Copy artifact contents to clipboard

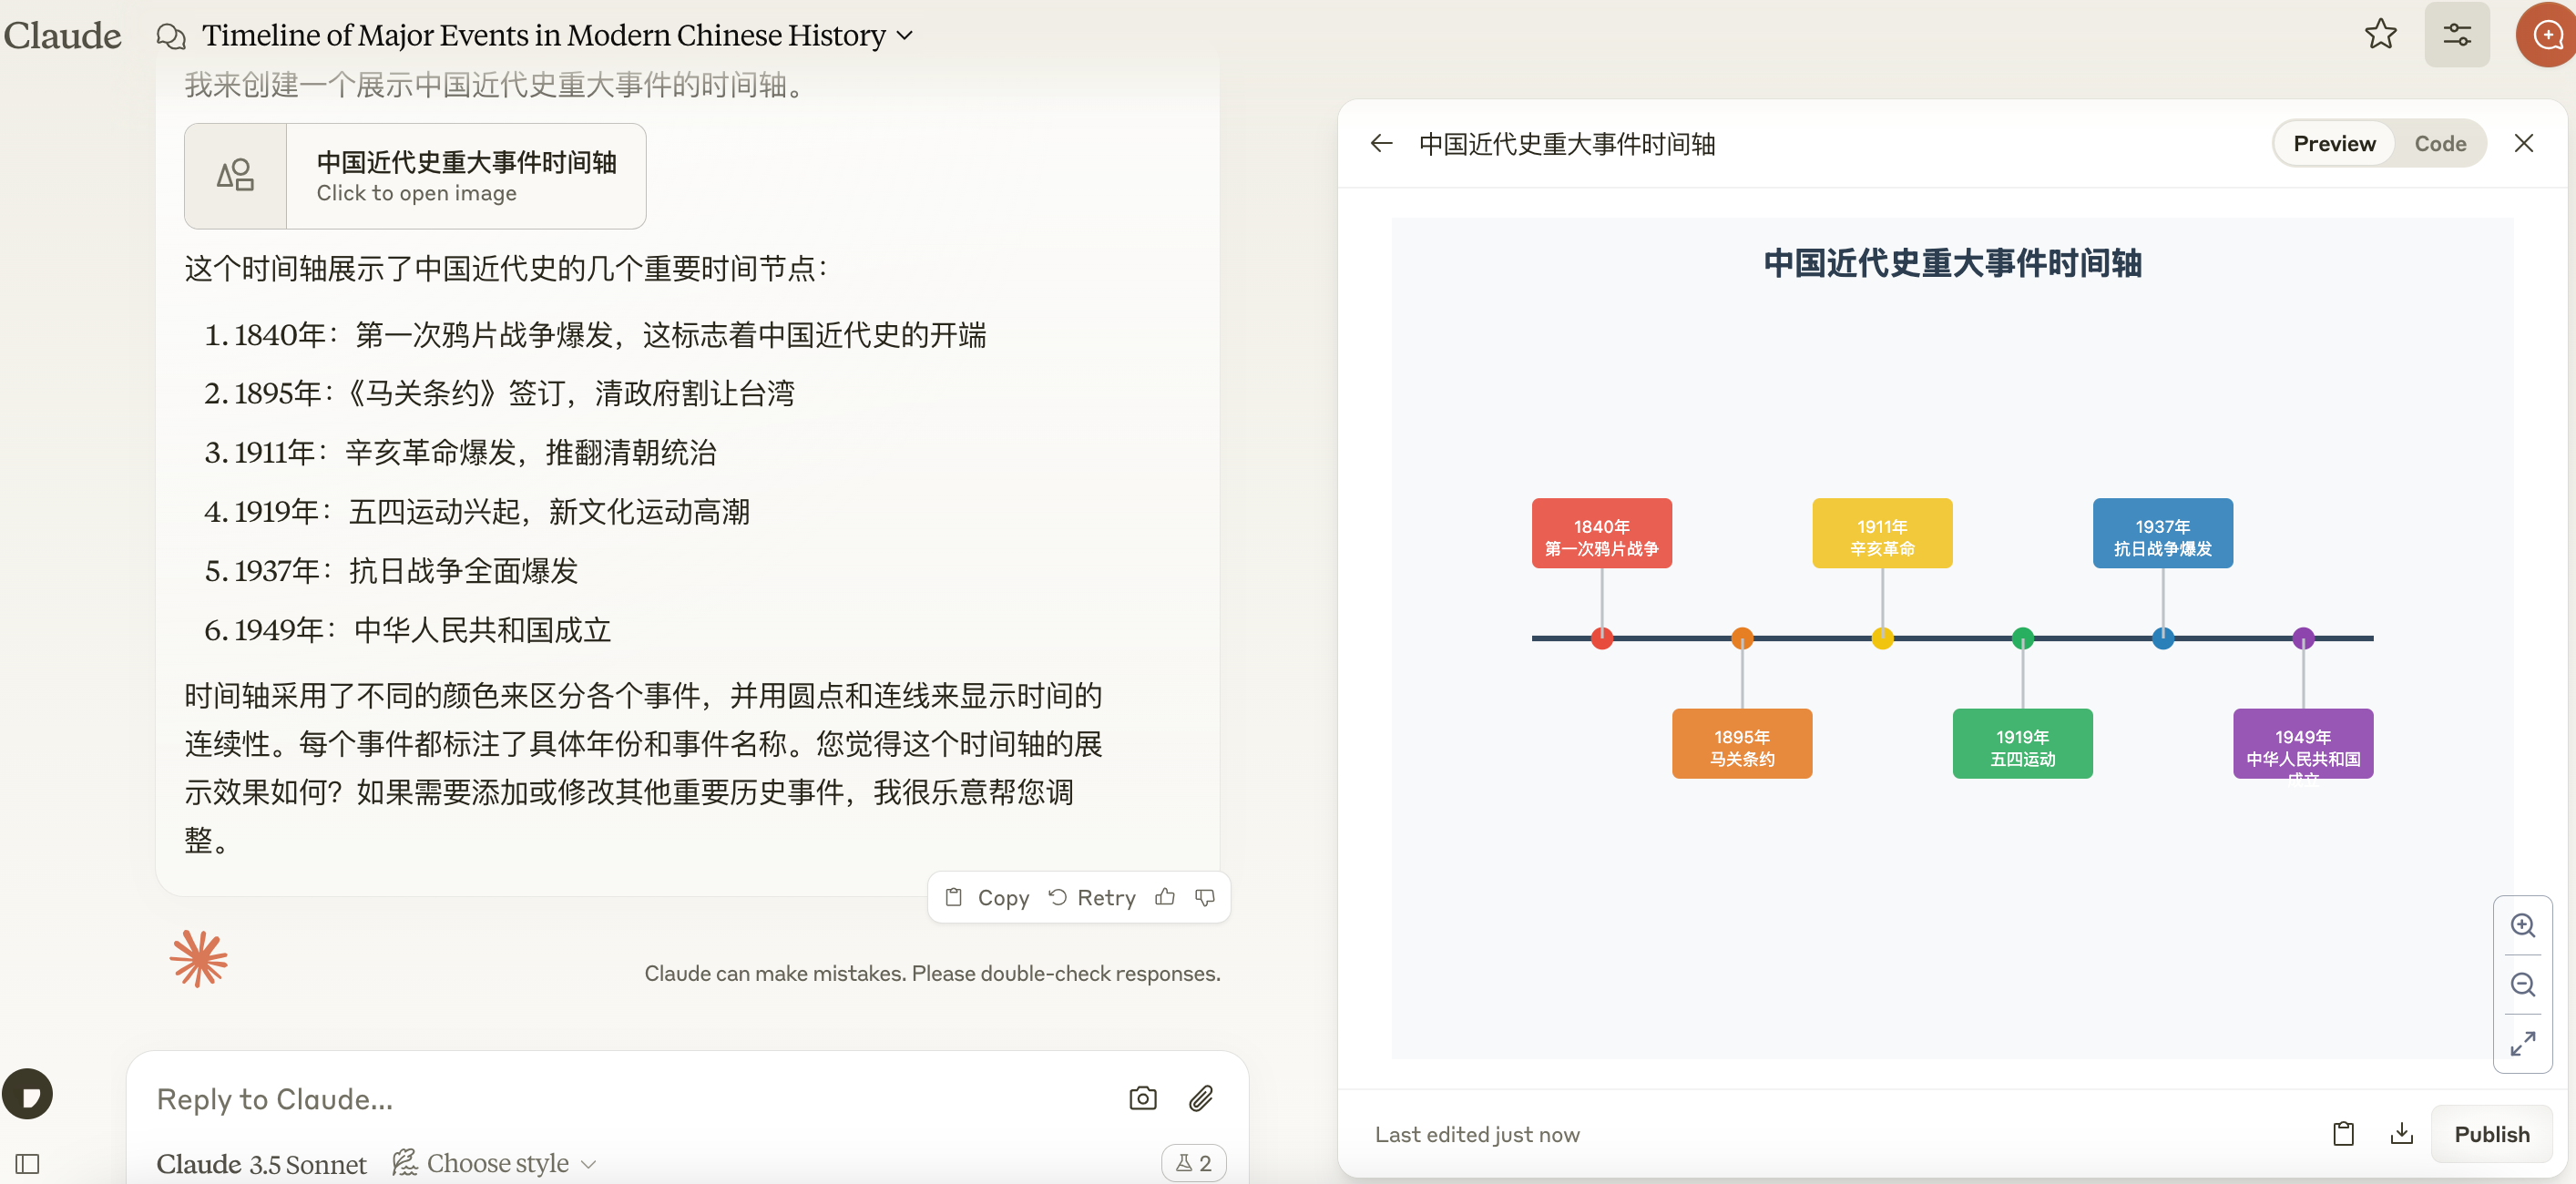pyautogui.click(x=2343, y=1133)
